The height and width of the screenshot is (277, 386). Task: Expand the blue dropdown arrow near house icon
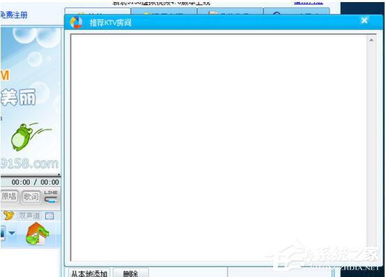[12, 233]
